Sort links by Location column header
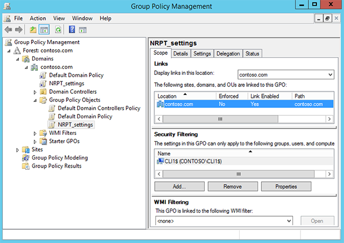The image size is (344, 243). coord(186,96)
